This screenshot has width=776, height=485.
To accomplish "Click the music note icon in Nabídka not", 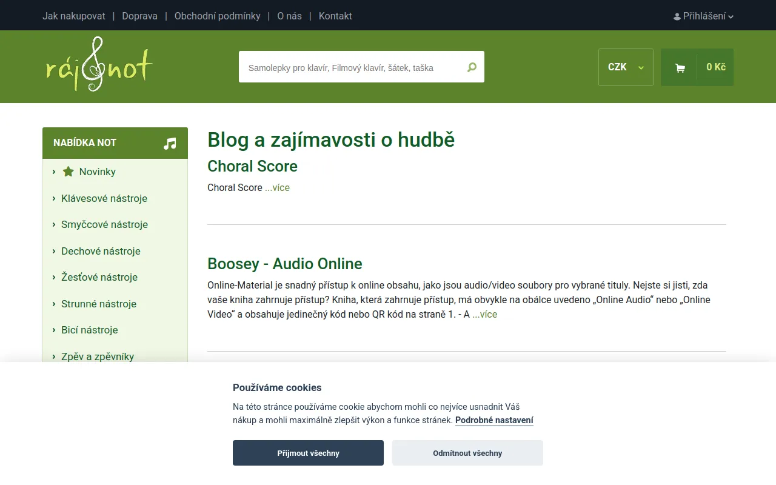I will (170, 143).
